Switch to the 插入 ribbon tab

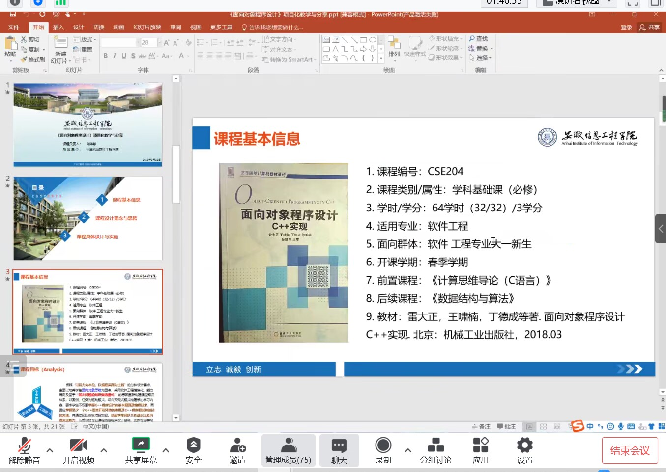[58, 27]
